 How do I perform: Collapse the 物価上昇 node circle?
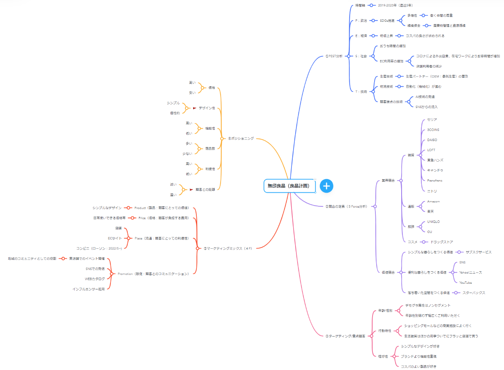[x=399, y=36]
